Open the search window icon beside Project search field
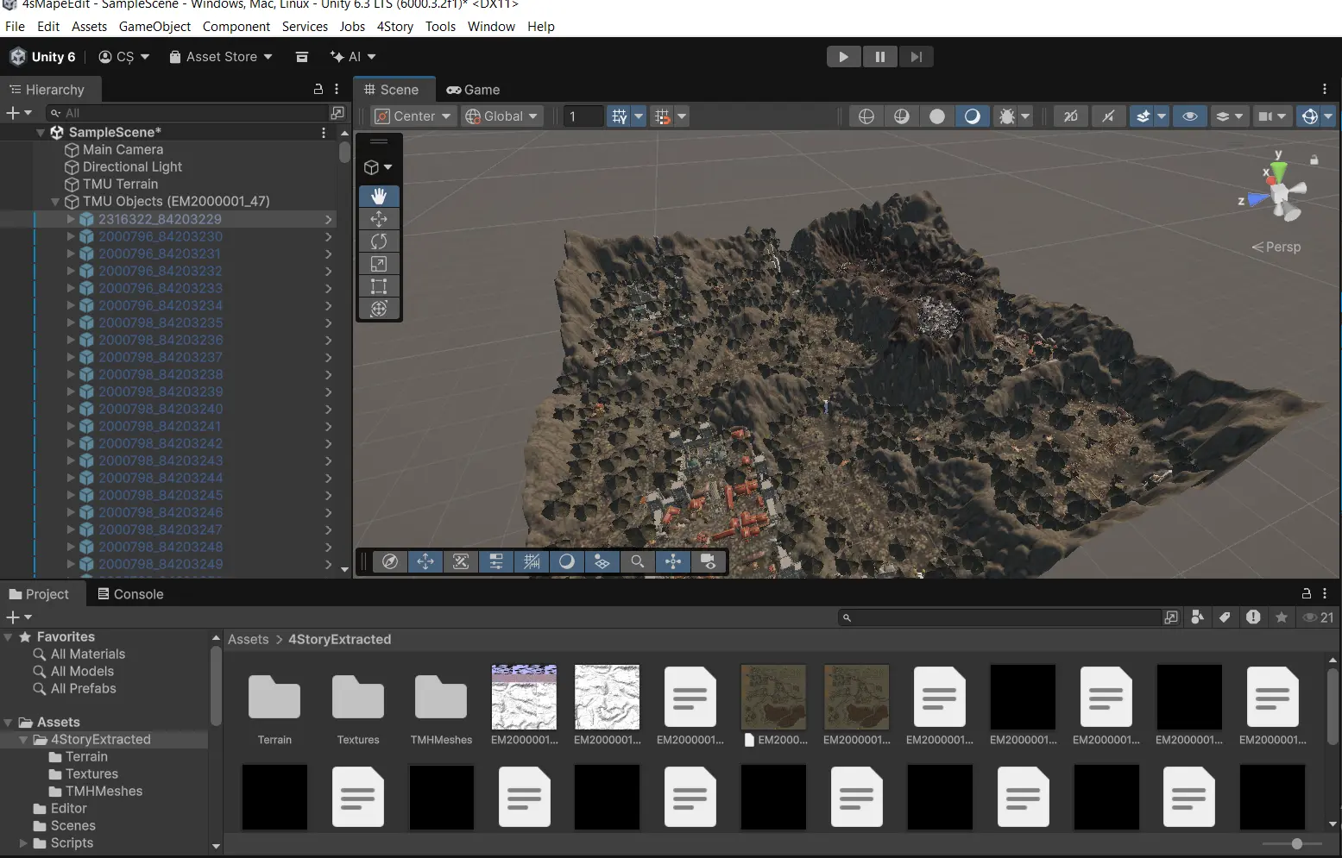Screen dimensions: 1342x858 1171,617
